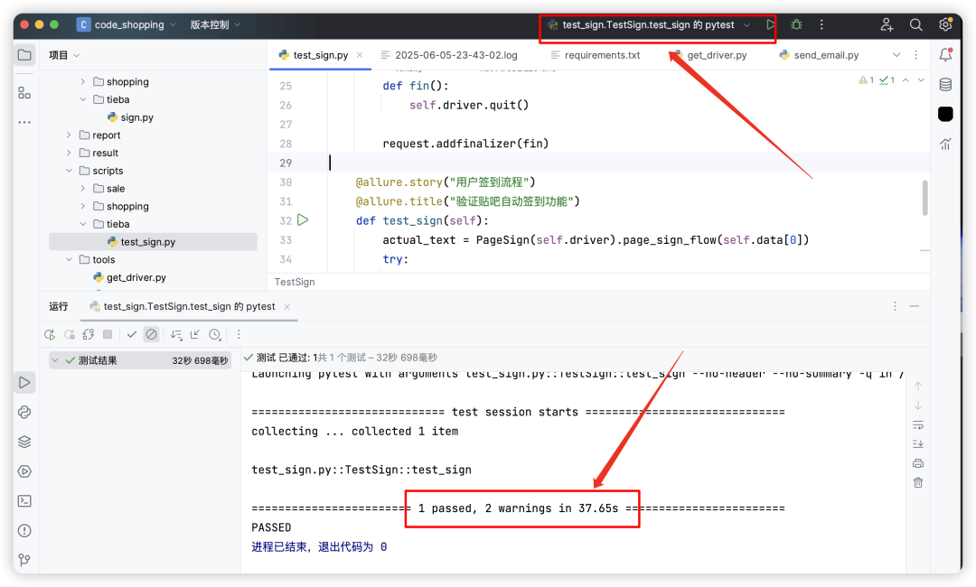
Task: Toggle scroll to end of console output
Action: click(x=918, y=444)
